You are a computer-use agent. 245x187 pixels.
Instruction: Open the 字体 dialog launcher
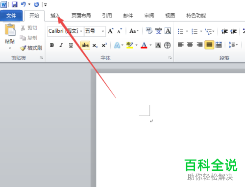[170, 58]
